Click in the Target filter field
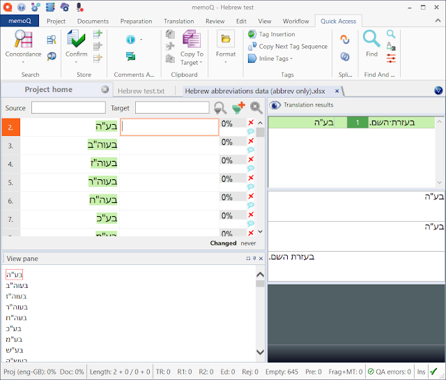The width and height of the screenshot is (446, 380). coord(172,108)
